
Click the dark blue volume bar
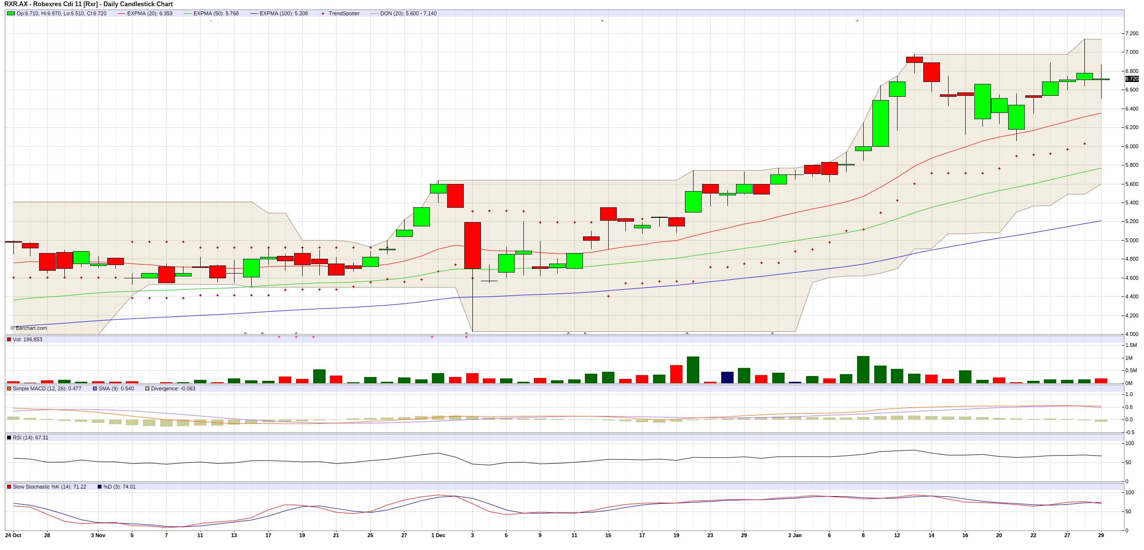point(727,377)
